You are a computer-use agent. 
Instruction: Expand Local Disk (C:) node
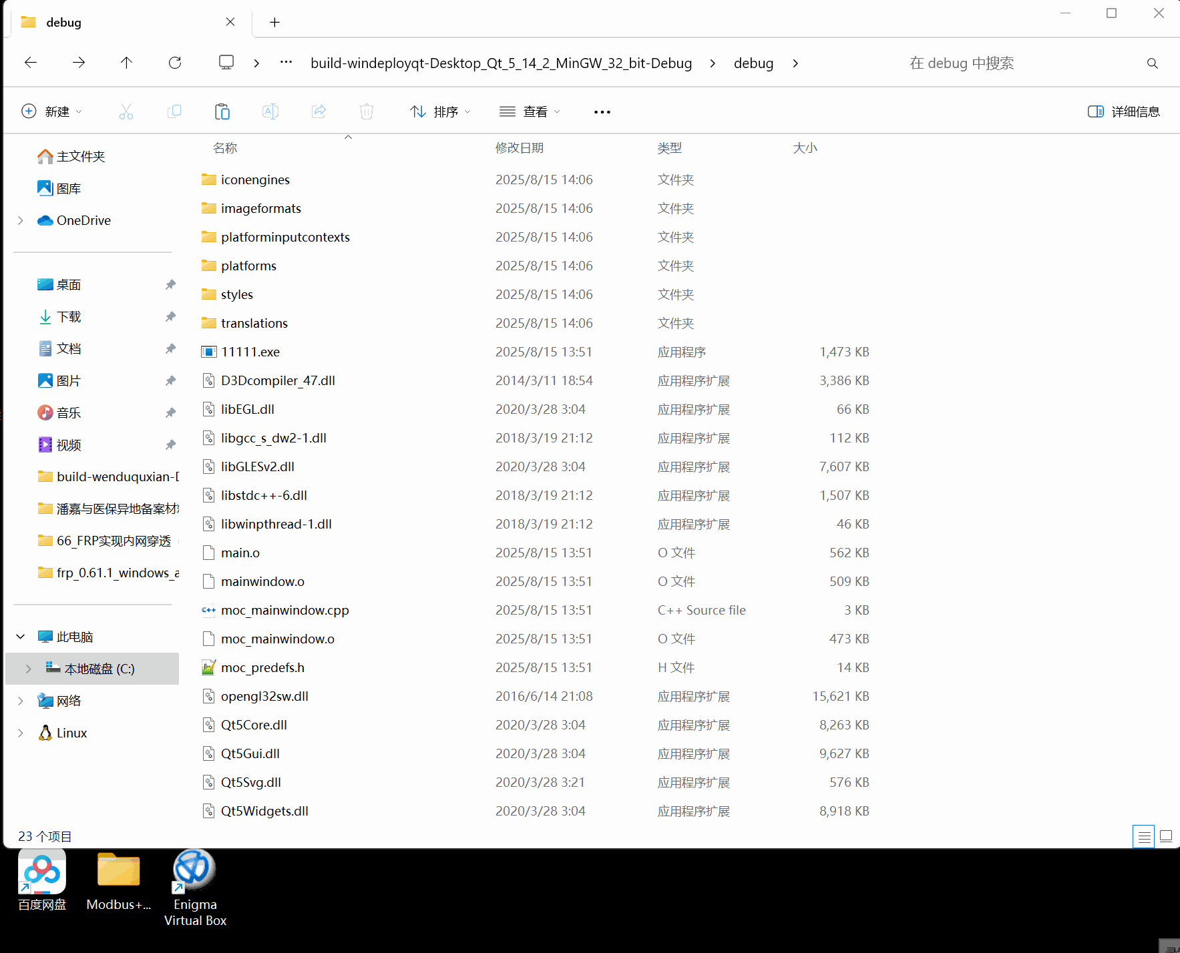click(x=29, y=669)
